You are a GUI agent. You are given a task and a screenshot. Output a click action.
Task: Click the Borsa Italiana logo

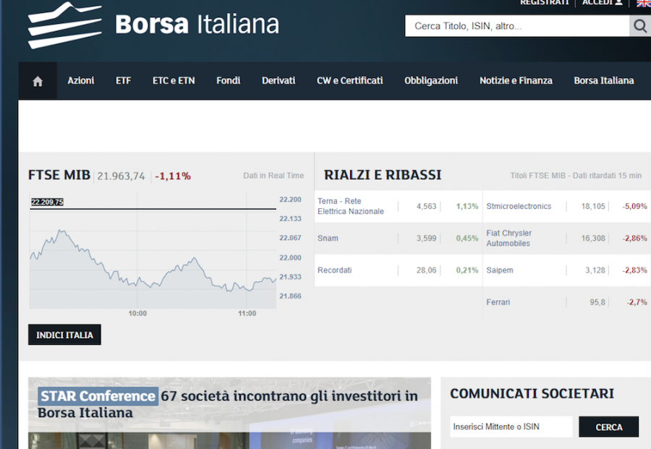[x=153, y=25]
